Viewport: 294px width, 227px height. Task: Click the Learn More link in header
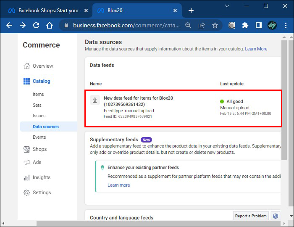(256, 49)
